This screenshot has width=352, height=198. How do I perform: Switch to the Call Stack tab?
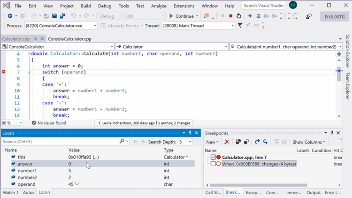[x=213, y=192]
